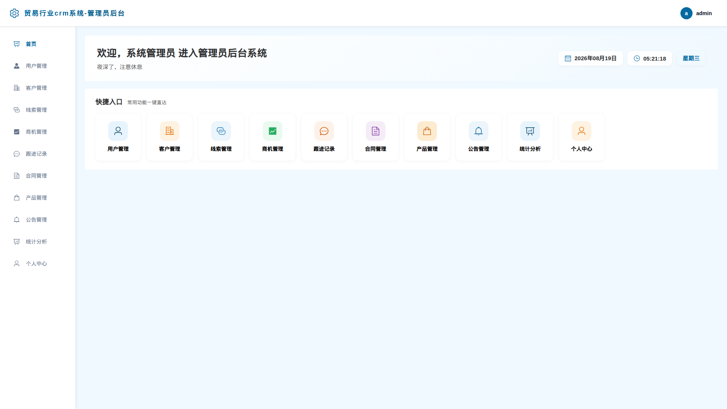This screenshot has height=409, width=727.
Task: Open the 商机管理 green chart card icon
Action: point(273,131)
